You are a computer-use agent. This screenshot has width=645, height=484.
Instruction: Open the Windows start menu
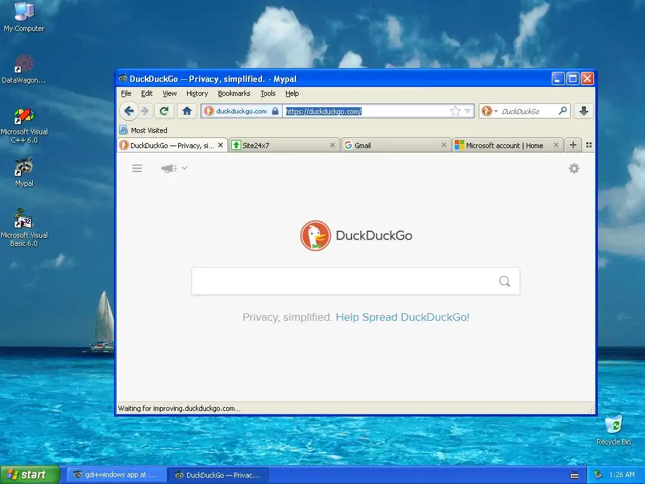tap(30, 475)
